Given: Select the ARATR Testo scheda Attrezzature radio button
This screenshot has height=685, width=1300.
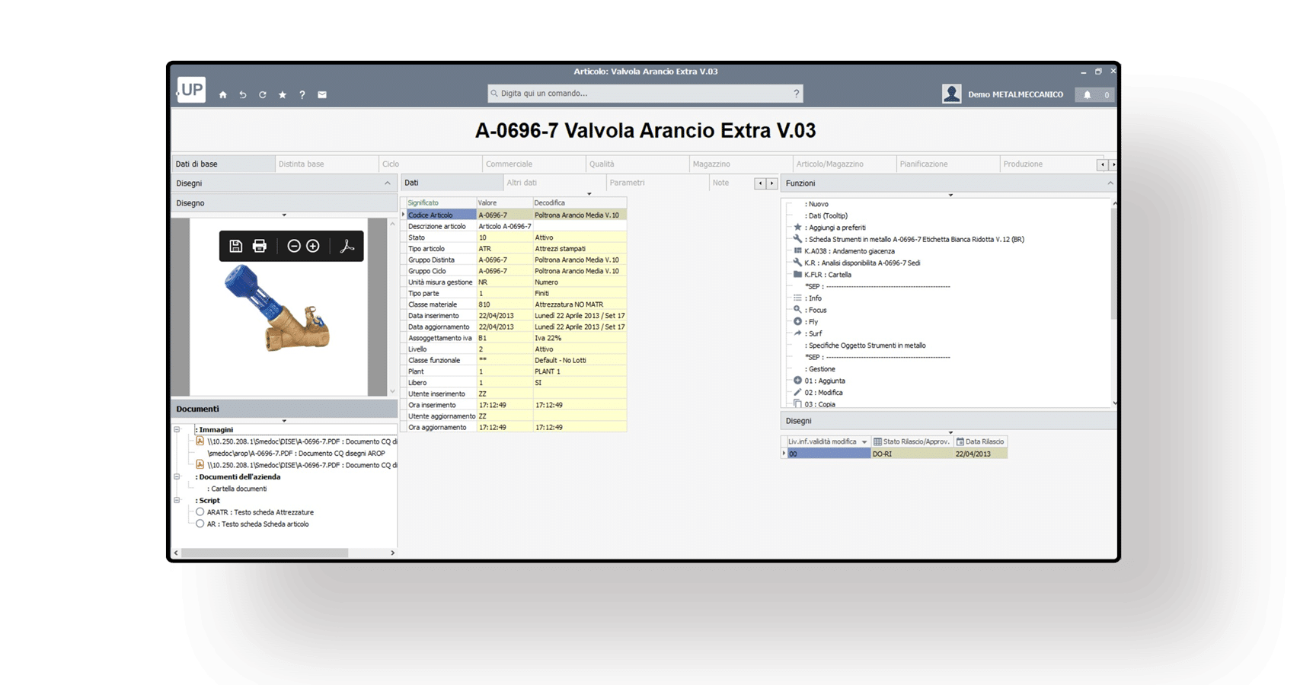Looking at the screenshot, I should pos(200,512).
